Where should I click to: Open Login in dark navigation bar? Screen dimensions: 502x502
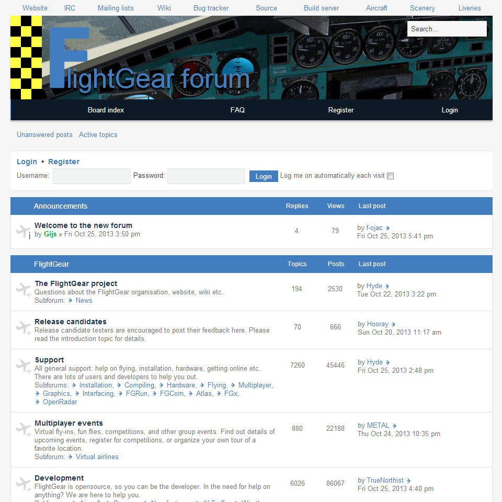(450, 110)
